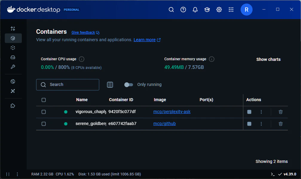Click the Disk usage status entry
This screenshot has width=301, height=179.
[x=110, y=174]
